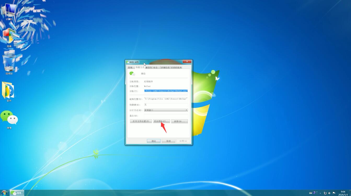Viewport: 351px width, 196px height.
Task: Show hidden tray icons arrow
Action: coord(320,193)
